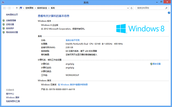
Task: Expand the chevron after 系统和安全 breadcrumb
Action: tap(49, 8)
